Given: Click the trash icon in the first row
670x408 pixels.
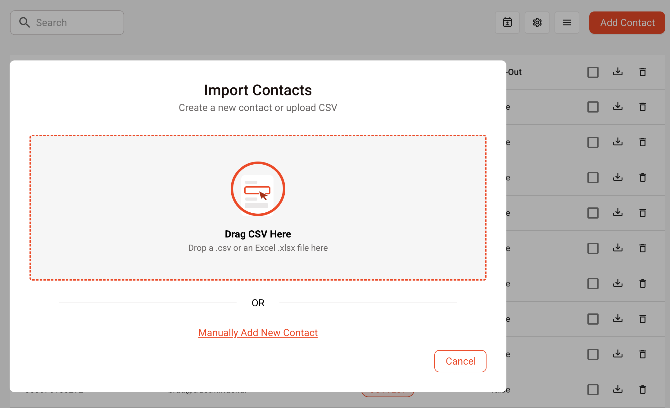Looking at the screenshot, I should pyautogui.click(x=643, y=72).
